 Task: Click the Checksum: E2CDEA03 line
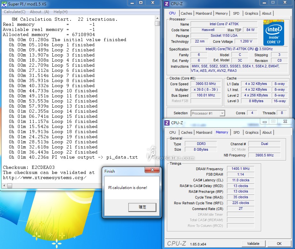coord(29,167)
